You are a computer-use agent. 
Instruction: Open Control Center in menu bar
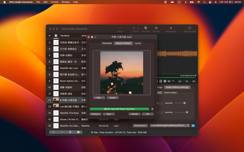210,2
